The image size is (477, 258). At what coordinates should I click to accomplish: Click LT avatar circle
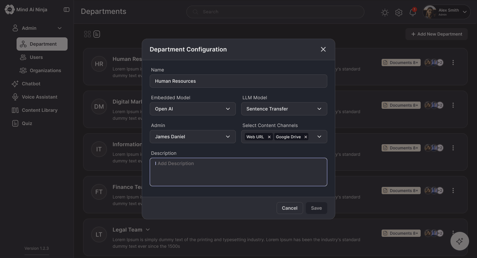[99, 235]
